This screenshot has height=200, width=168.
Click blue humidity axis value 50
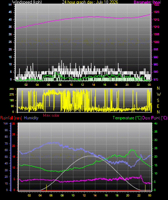[6, 157]
